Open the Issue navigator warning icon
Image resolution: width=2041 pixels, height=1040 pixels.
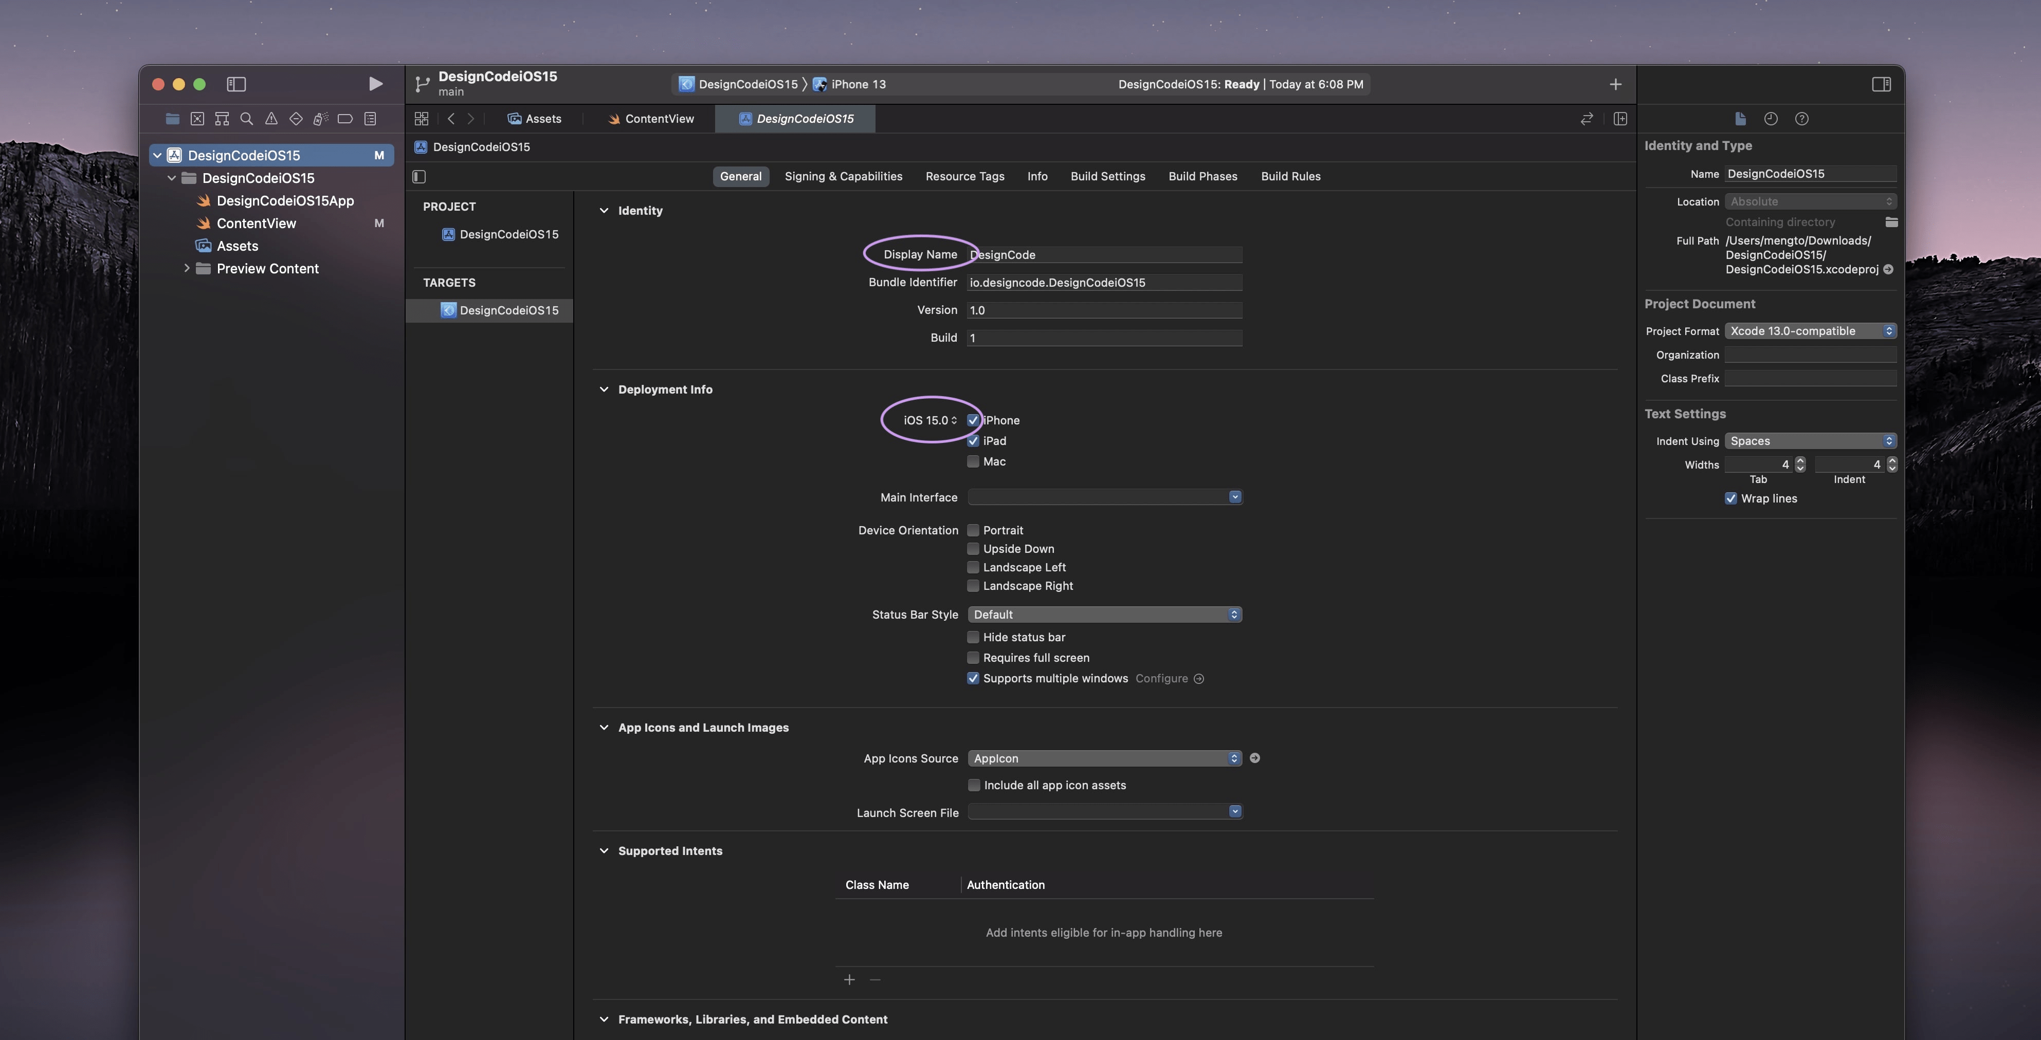271,119
